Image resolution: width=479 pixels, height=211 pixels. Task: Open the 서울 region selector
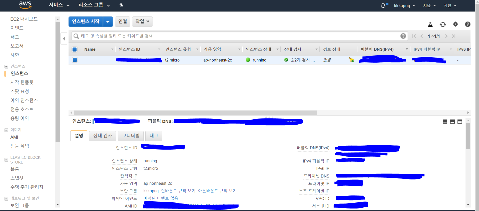click(x=429, y=5)
